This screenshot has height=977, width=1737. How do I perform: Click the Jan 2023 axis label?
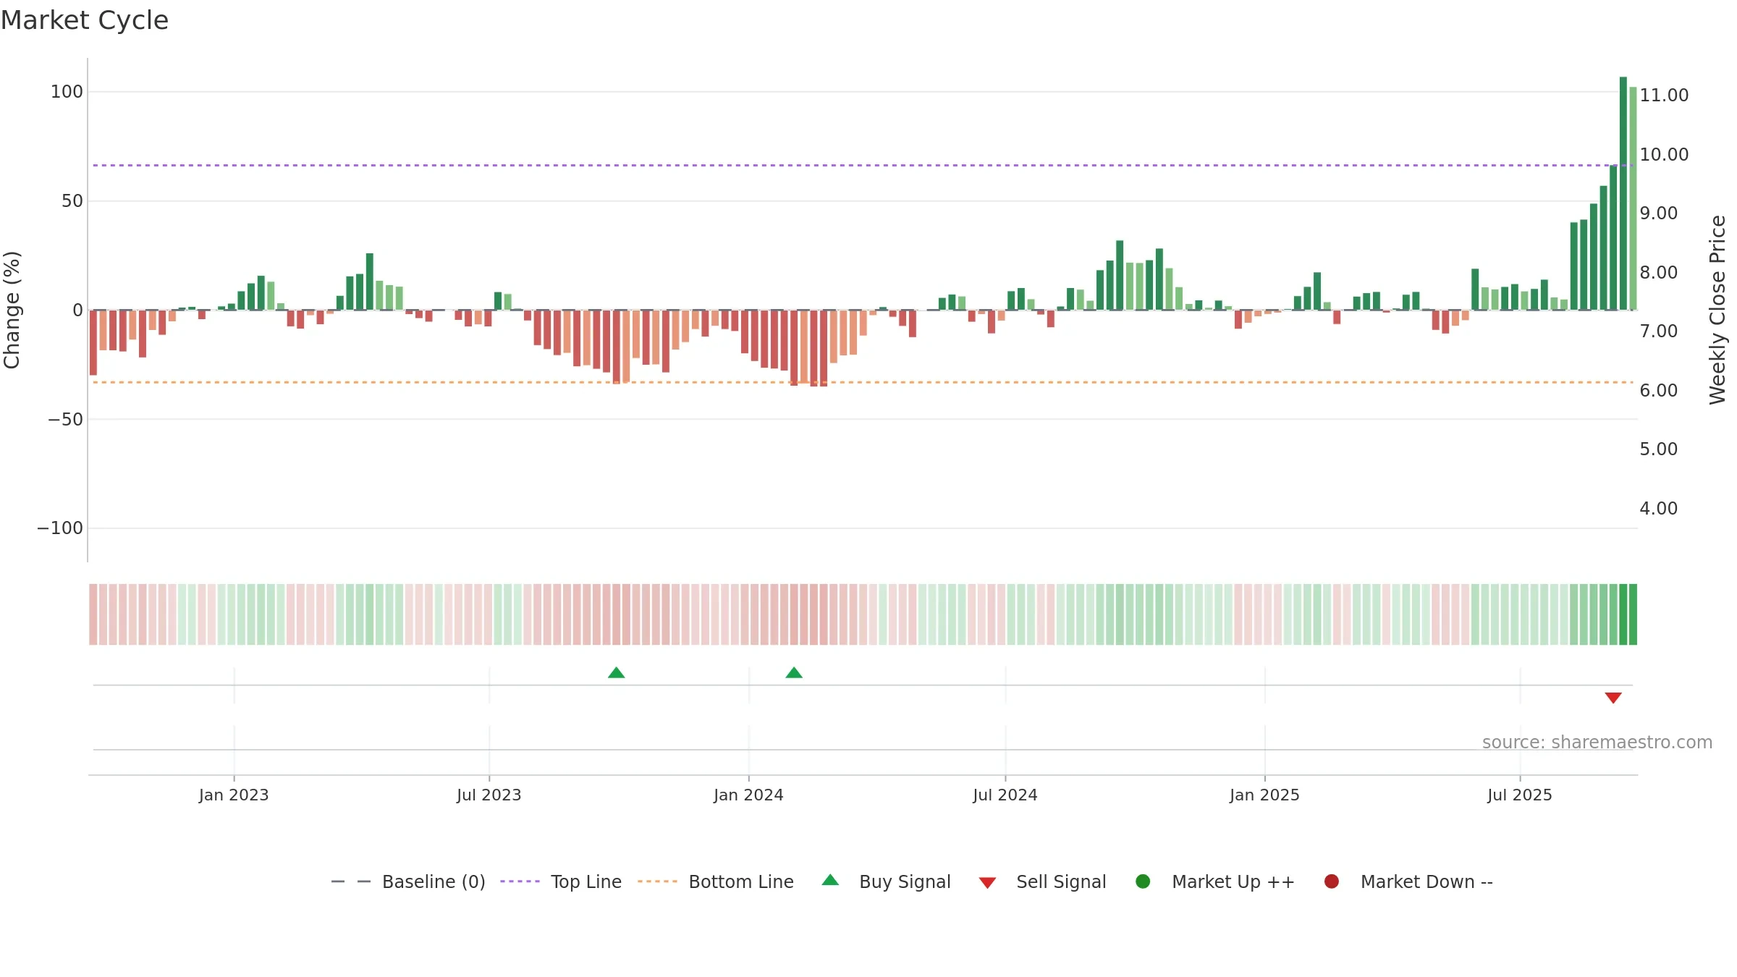coord(234,795)
